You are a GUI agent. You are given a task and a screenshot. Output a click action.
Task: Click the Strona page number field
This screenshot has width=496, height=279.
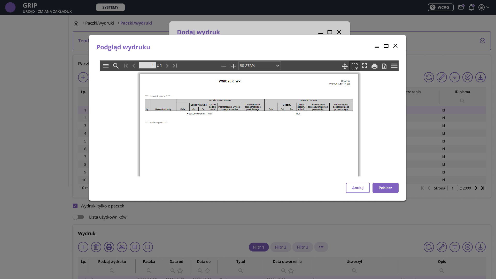click(x=453, y=188)
